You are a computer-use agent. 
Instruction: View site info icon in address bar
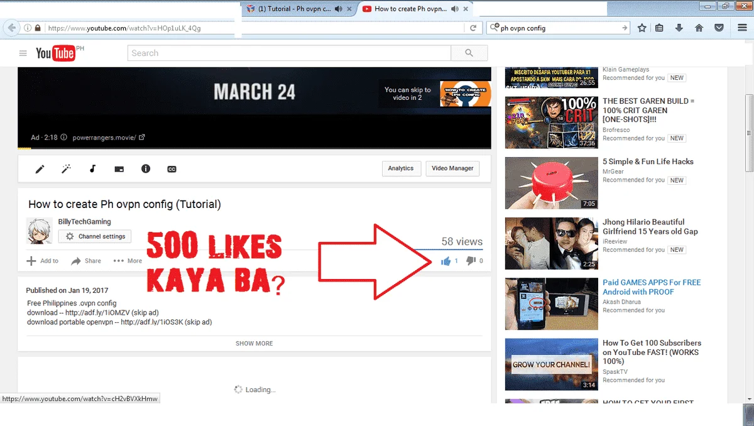coord(28,28)
